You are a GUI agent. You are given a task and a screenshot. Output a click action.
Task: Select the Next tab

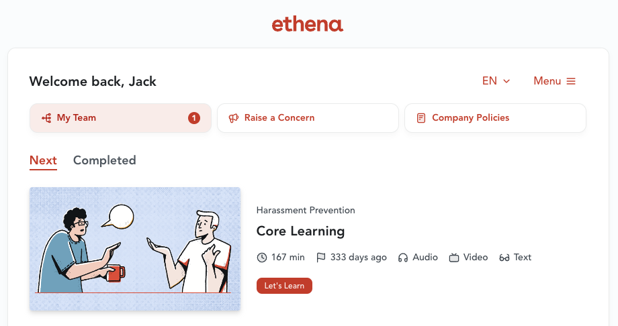43,160
